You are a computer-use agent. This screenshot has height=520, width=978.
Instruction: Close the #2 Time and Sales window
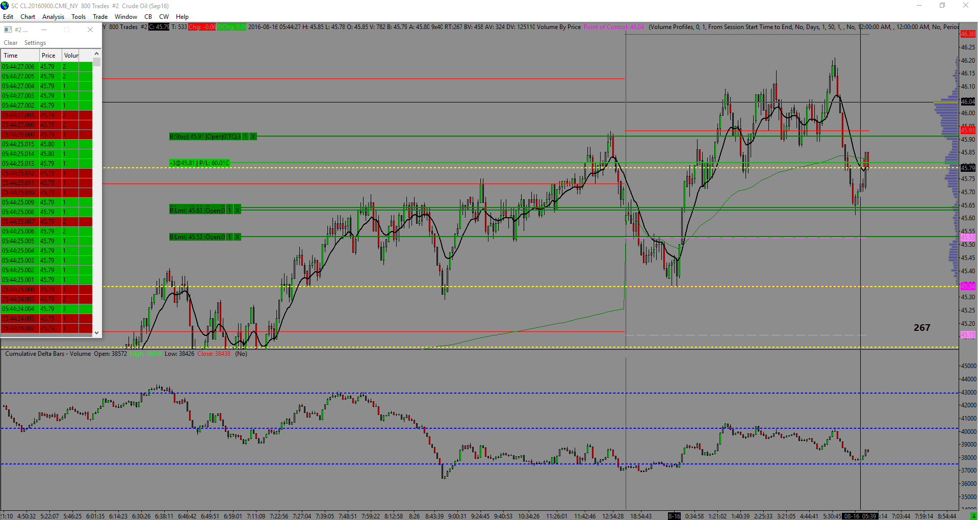90,30
